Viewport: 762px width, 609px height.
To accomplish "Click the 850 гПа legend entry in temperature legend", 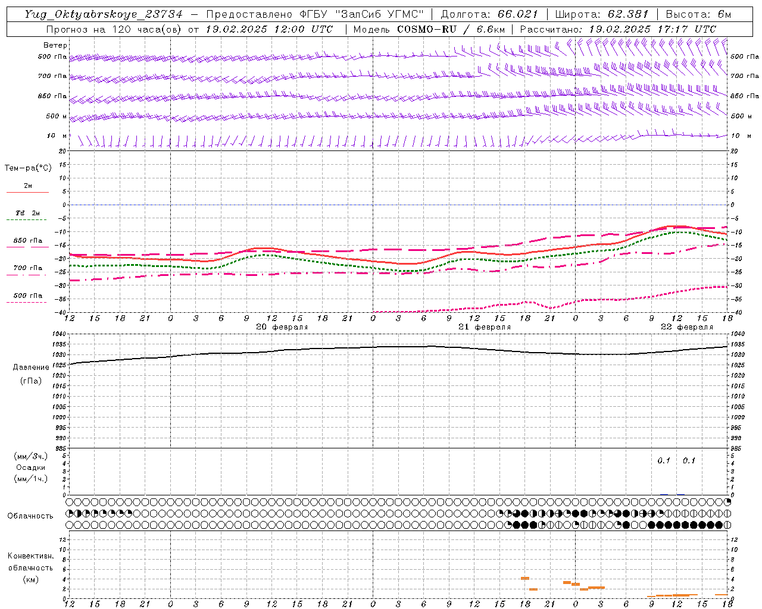I will (x=27, y=241).
